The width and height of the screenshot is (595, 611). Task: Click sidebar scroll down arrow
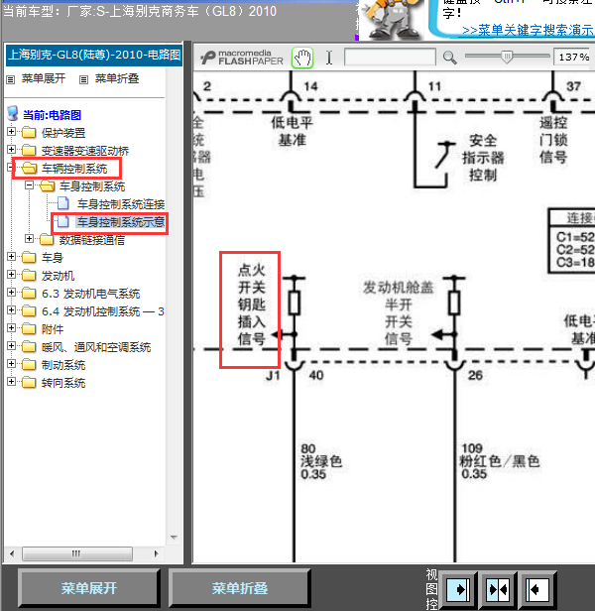click(175, 538)
